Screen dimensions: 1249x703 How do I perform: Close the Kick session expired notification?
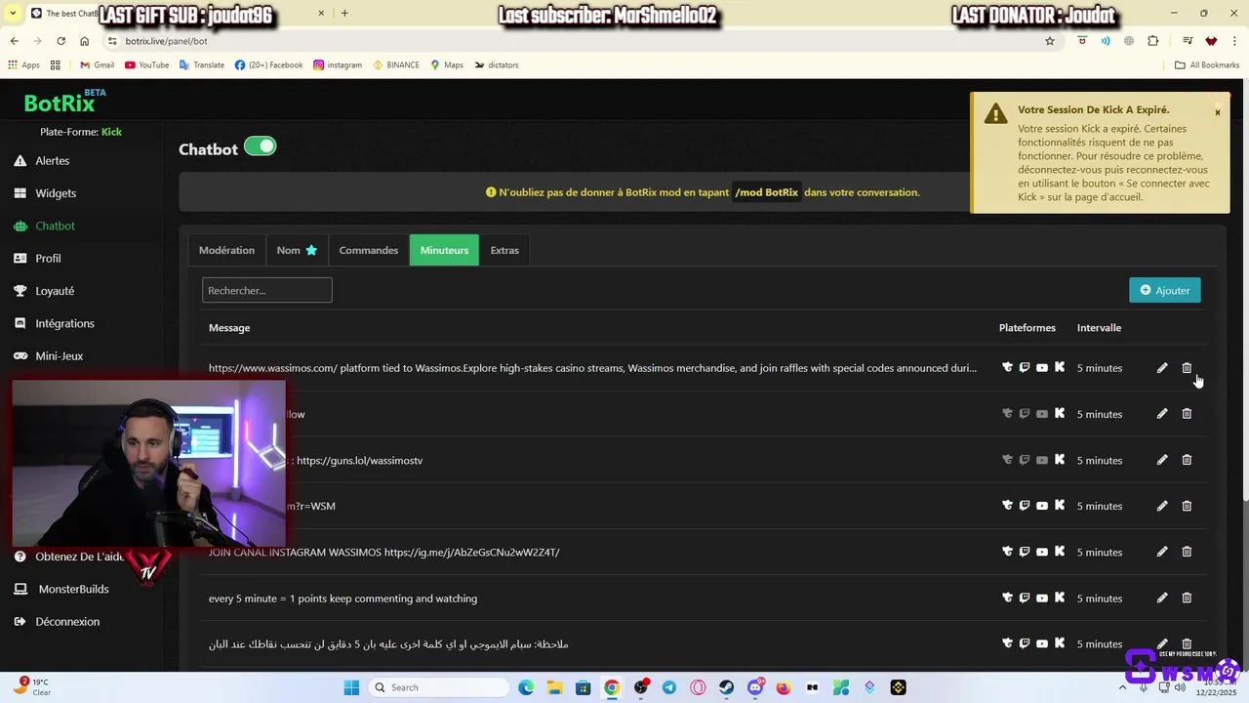click(x=1218, y=112)
